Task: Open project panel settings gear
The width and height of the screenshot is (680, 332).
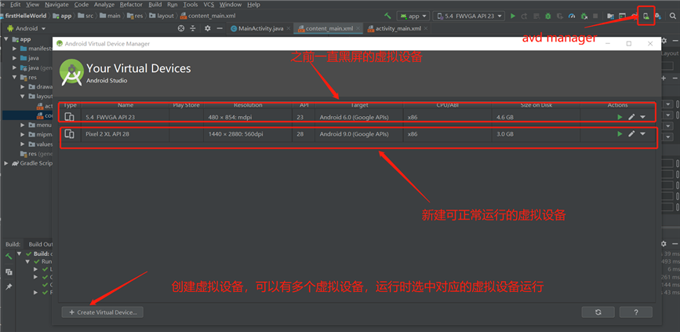Action: [208, 28]
